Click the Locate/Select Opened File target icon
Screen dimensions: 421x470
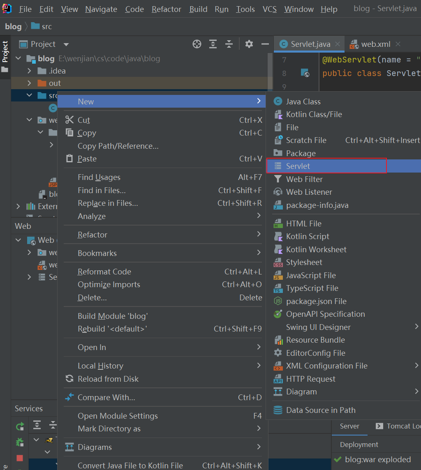point(197,44)
